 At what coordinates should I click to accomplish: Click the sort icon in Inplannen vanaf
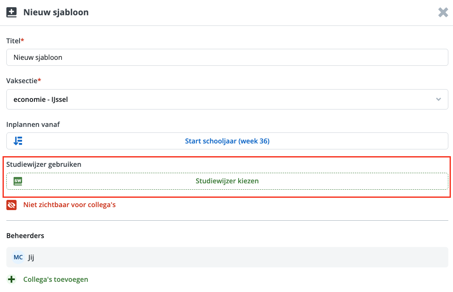tap(18, 141)
